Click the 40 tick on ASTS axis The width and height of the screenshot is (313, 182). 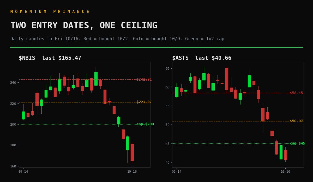click(x=167, y=162)
